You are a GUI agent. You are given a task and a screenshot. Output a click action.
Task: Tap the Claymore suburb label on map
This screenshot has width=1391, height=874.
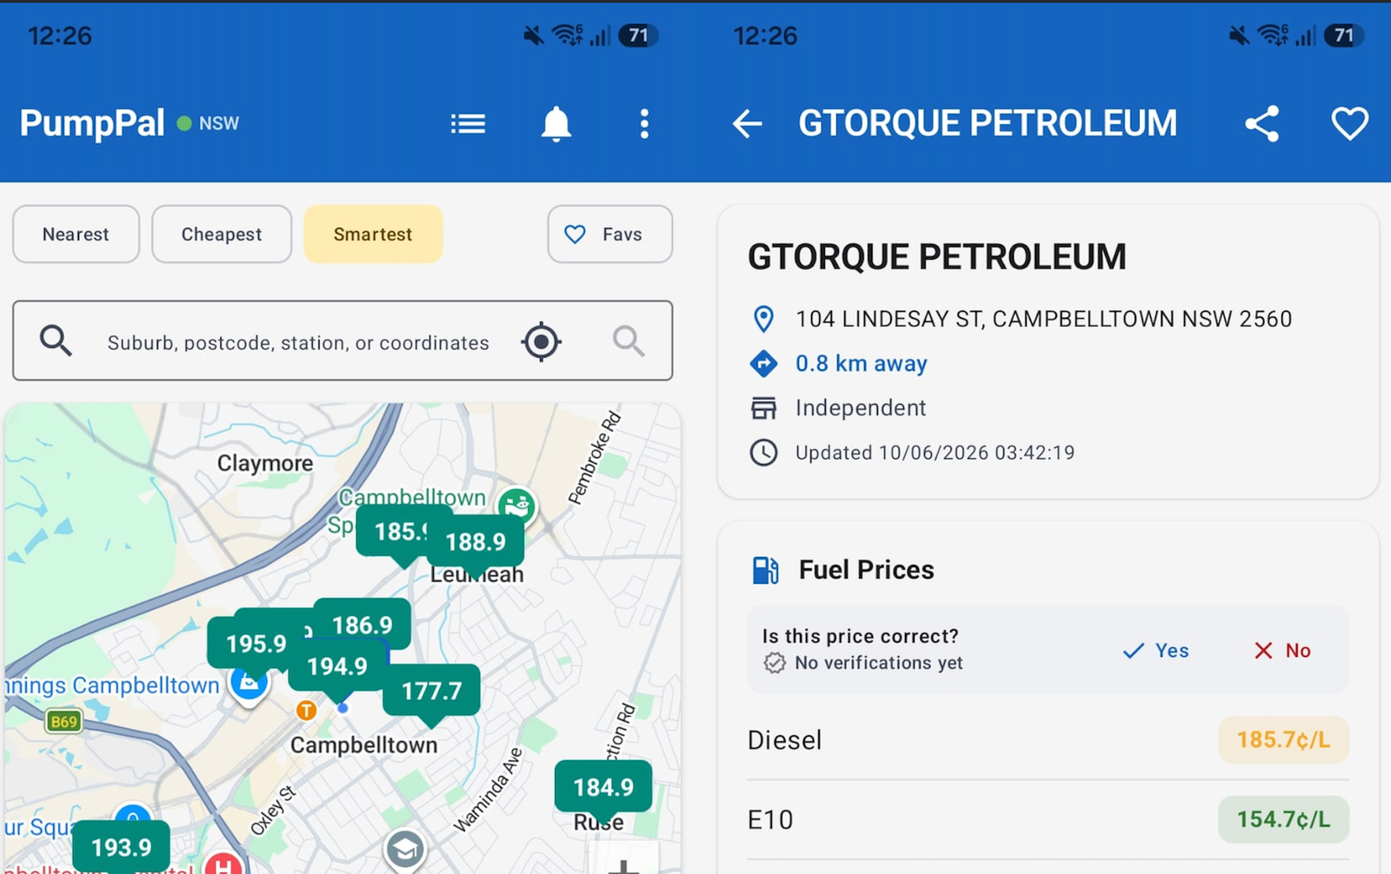pos(265,463)
